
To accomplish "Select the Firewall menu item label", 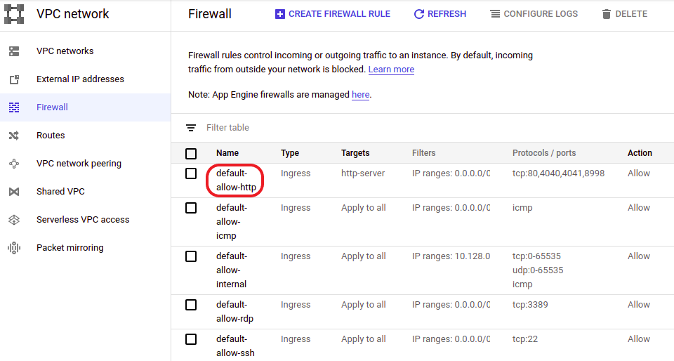I will [x=52, y=107].
